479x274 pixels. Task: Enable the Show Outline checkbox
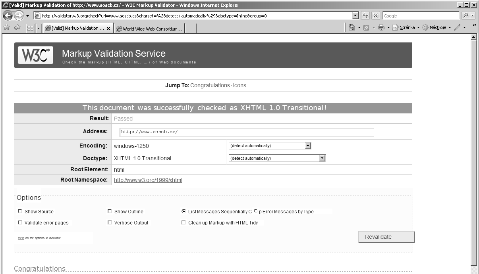pyautogui.click(x=110, y=211)
